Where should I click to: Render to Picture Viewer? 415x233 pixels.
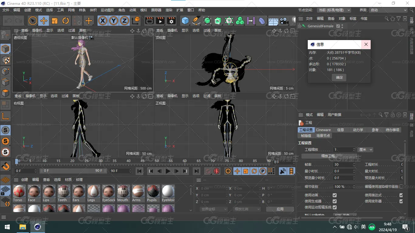pyautogui.click(x=160, y=21)
